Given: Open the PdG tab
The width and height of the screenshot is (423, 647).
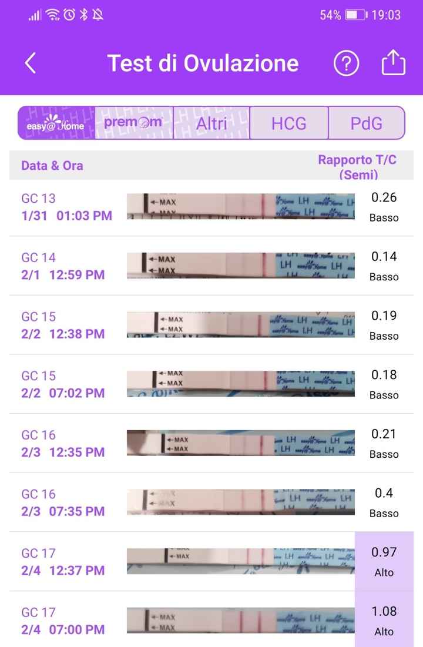Looking at the screenshot, I should click(366, 123).
